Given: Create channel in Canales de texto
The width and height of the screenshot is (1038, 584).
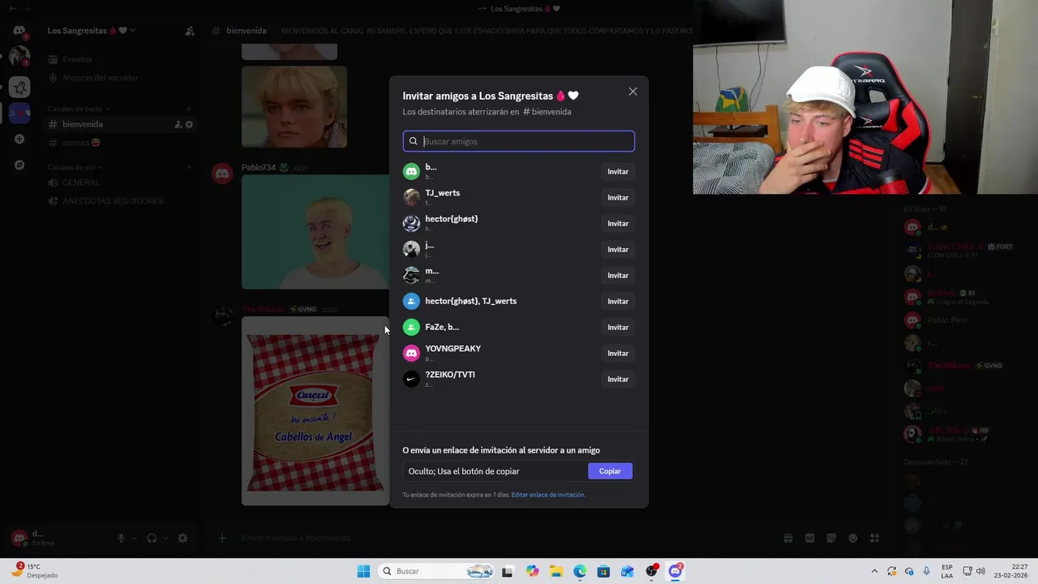Looking at the screenshot, I should point(189,109).
